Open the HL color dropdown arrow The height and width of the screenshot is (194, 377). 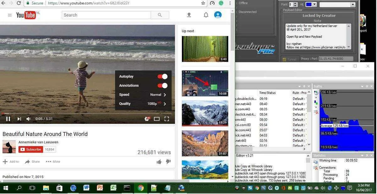coord(314,4)
